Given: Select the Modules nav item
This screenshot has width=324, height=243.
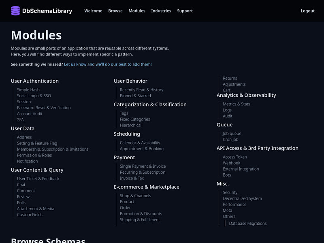Looking at the screenshot, I should click(137, 11).
